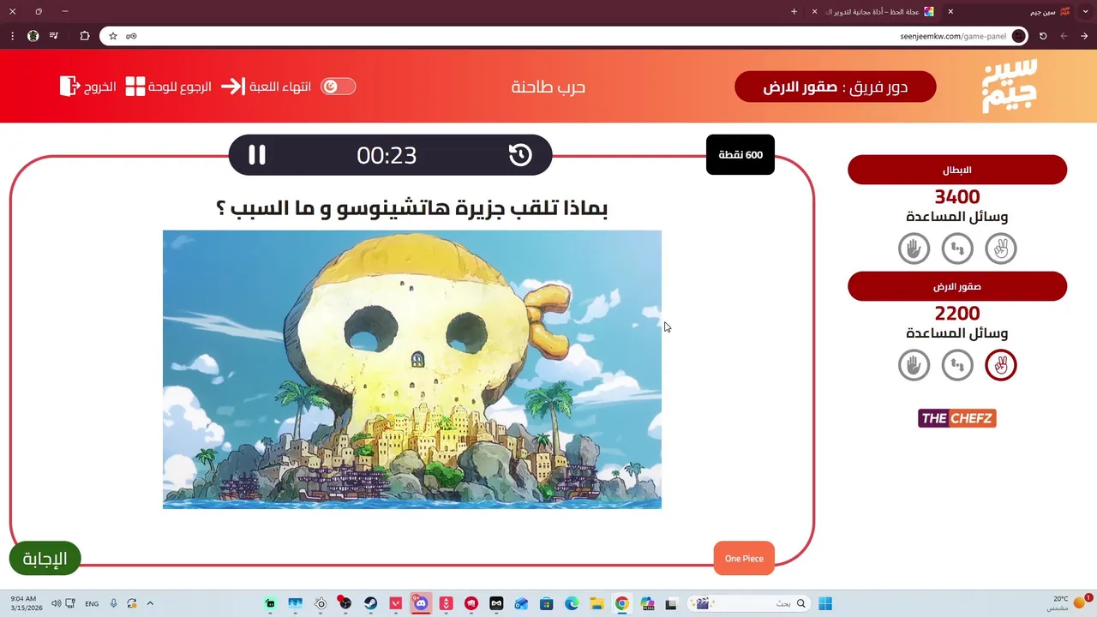Open the browser three-dot menu

[x=12, y=36]
